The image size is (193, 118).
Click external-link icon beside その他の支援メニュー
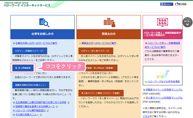pos(41,115)
